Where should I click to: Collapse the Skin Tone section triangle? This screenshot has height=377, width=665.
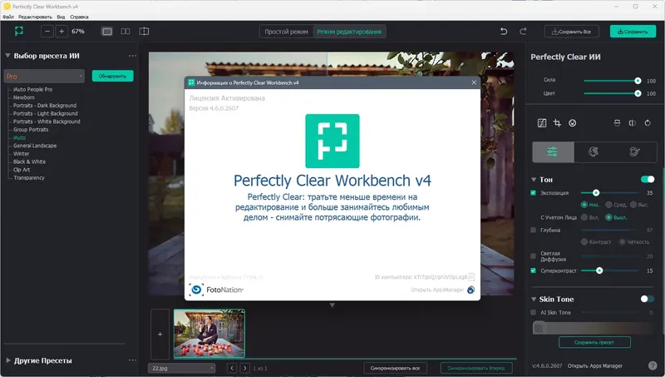click(534, 300)
